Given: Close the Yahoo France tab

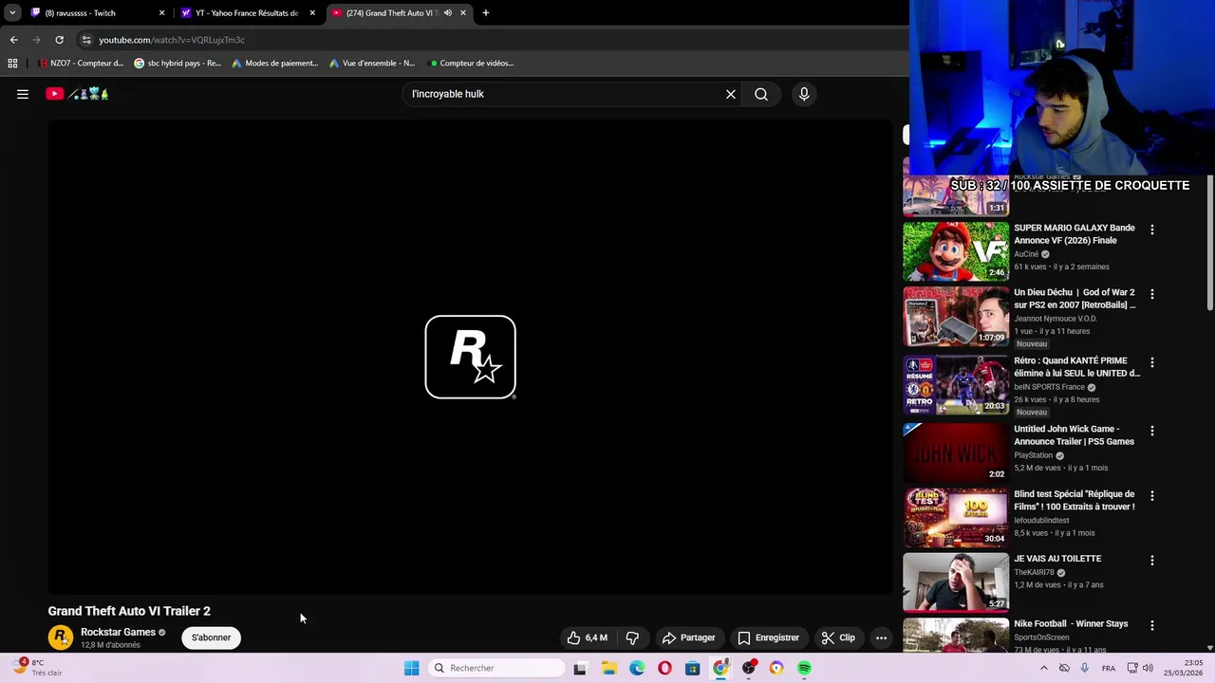Looking at the screenshot, I should (x=312, y=13).
